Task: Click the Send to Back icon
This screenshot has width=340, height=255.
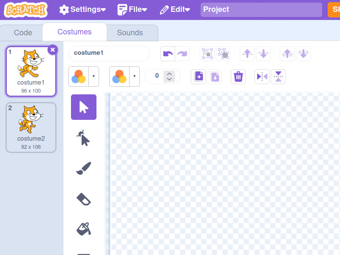Action: (303, 54)
